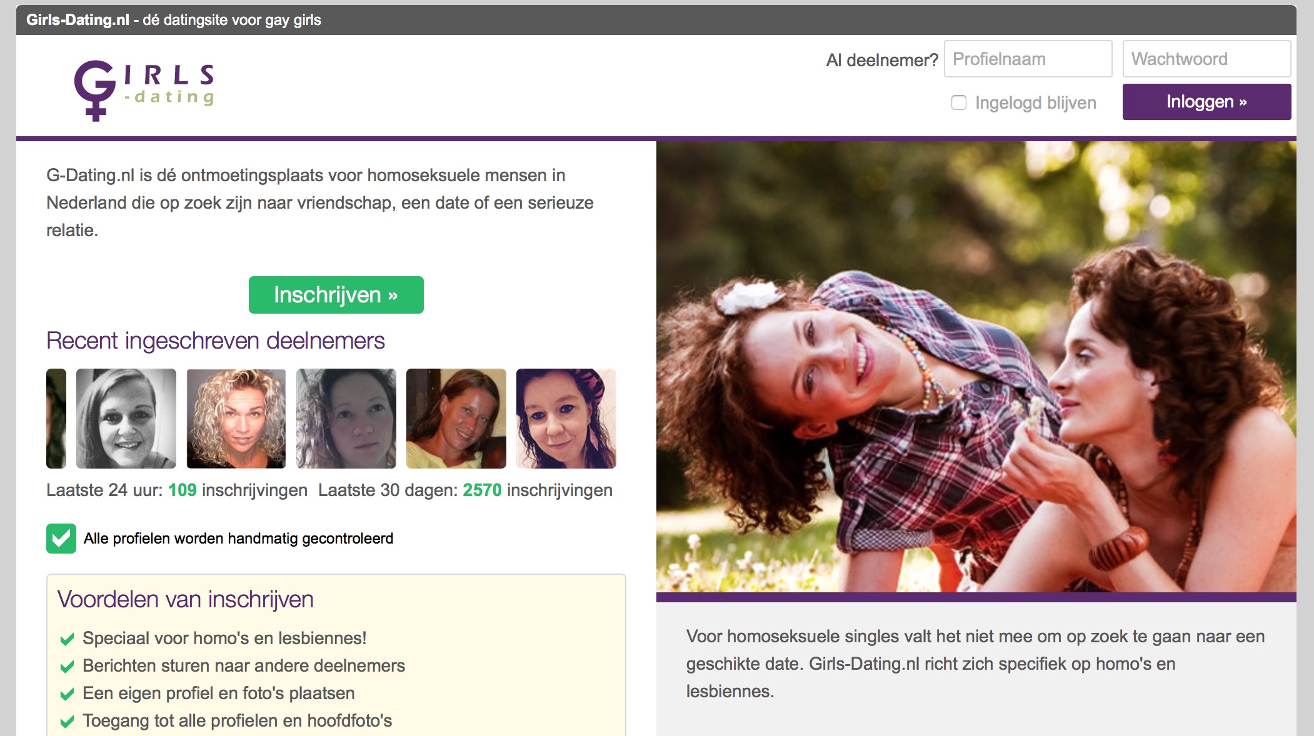Focus the Profielnaam input field
The height and width of the screenshot is (736, 1314).
(1028, 59)
